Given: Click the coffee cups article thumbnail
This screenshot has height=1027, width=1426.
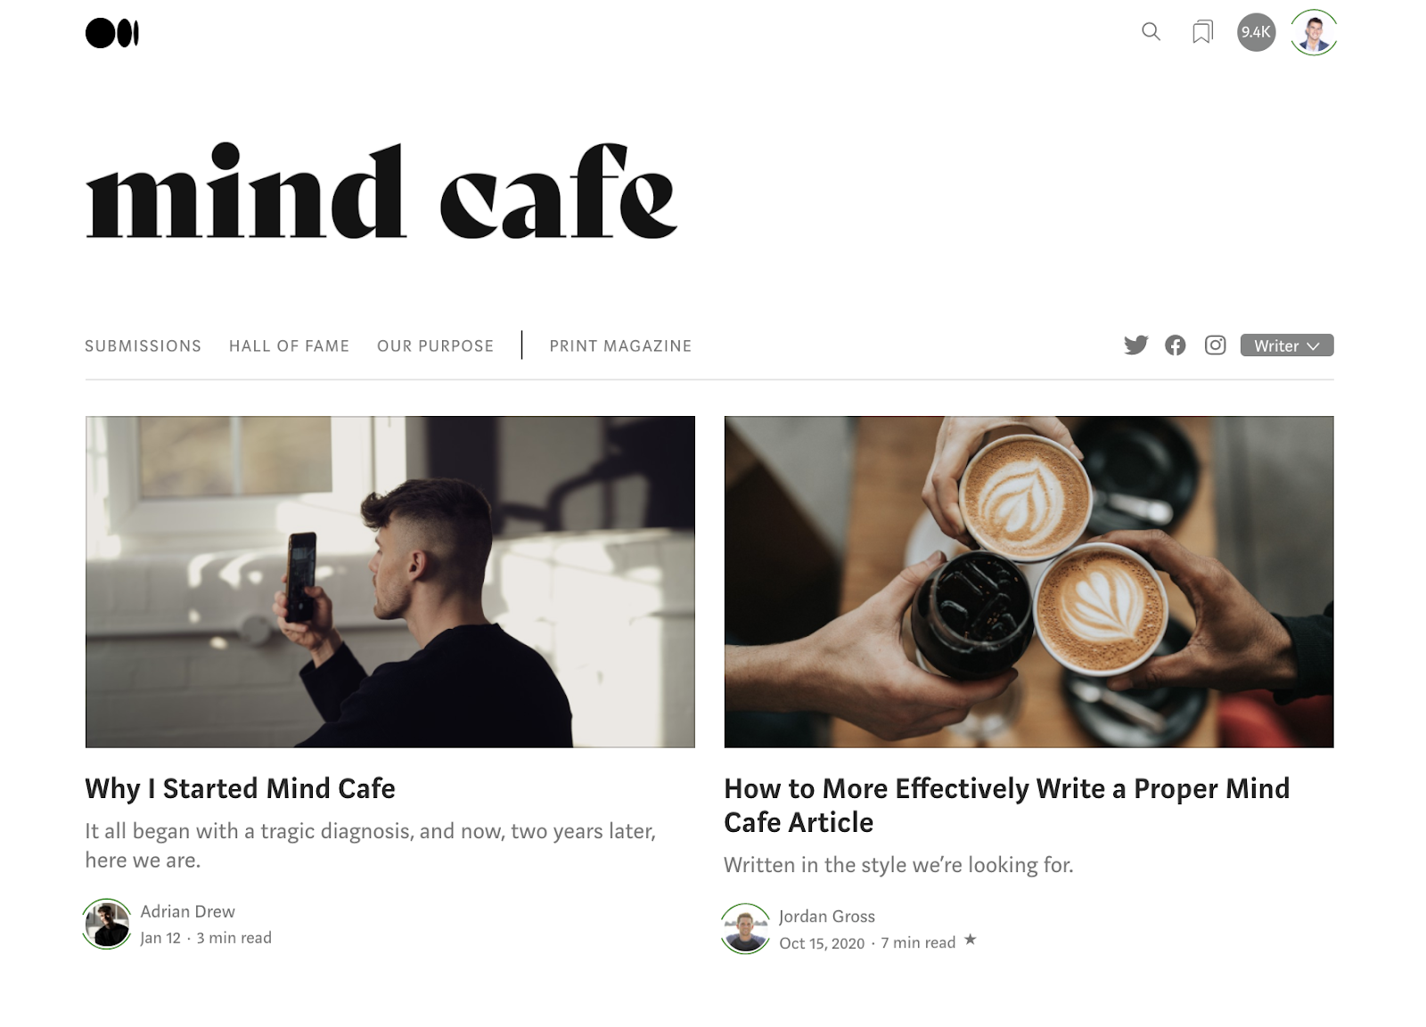Looking at the screenshot, I should coord(1029,582).
